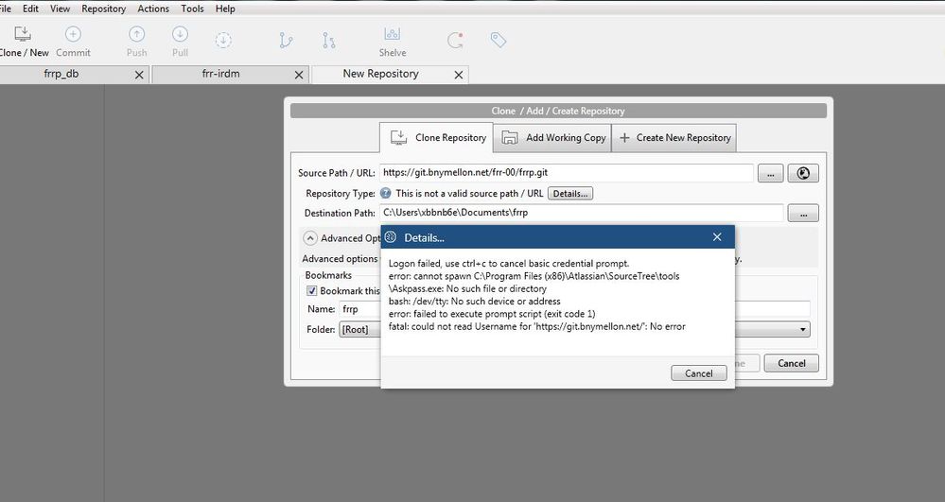Screen dimensions: 945x502
Task: Click the Repository Type help icon
Action: pos(386,194)
